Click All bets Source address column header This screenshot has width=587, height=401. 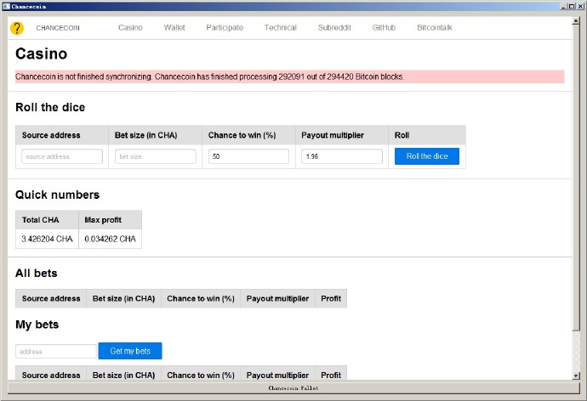pyautogui.click(x=51, y=298)
